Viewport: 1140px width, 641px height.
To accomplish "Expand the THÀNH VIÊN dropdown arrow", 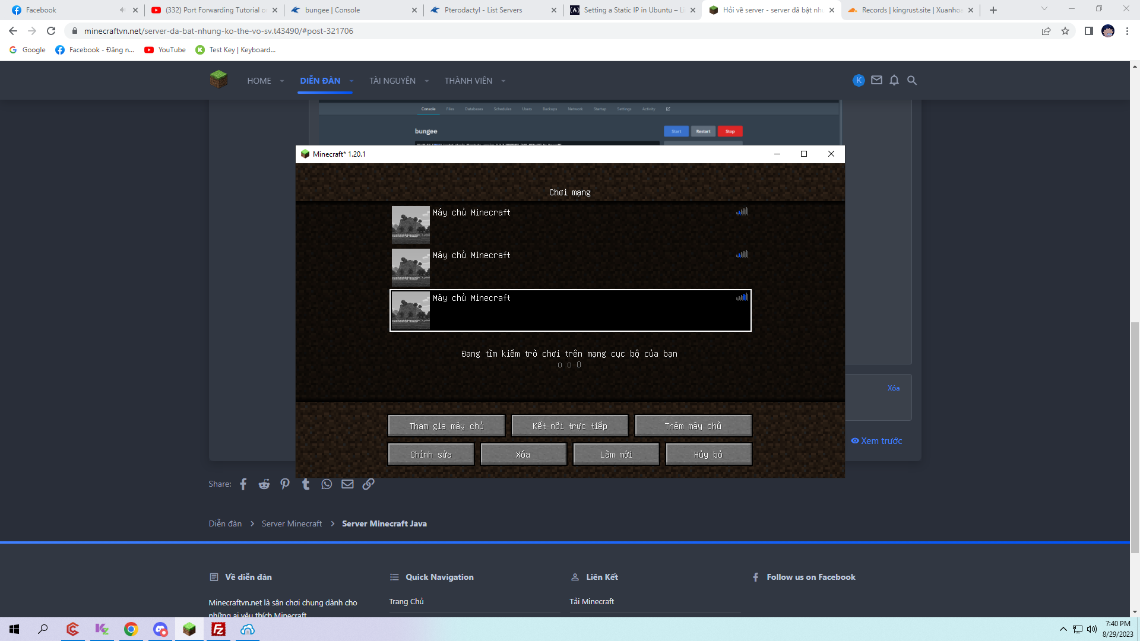I will tap(503, 81).
